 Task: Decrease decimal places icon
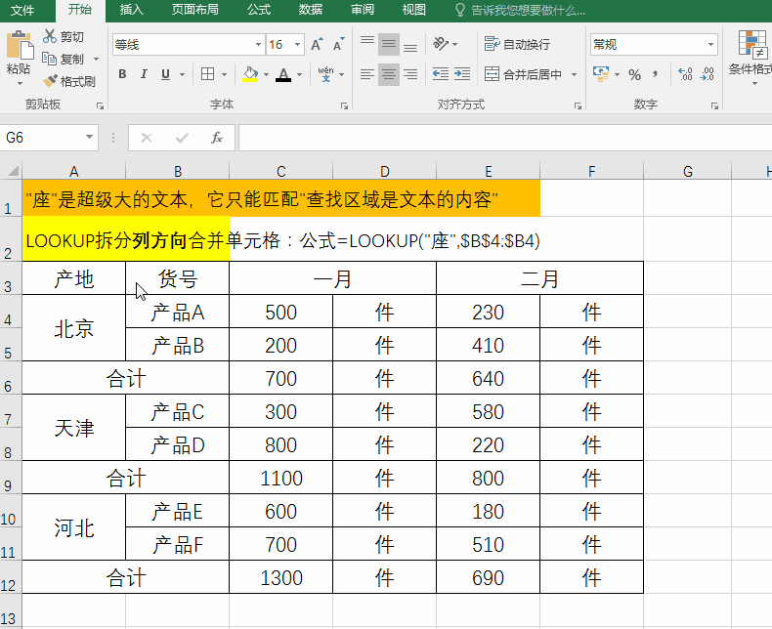pyautogui.click(x=707, y=74)
